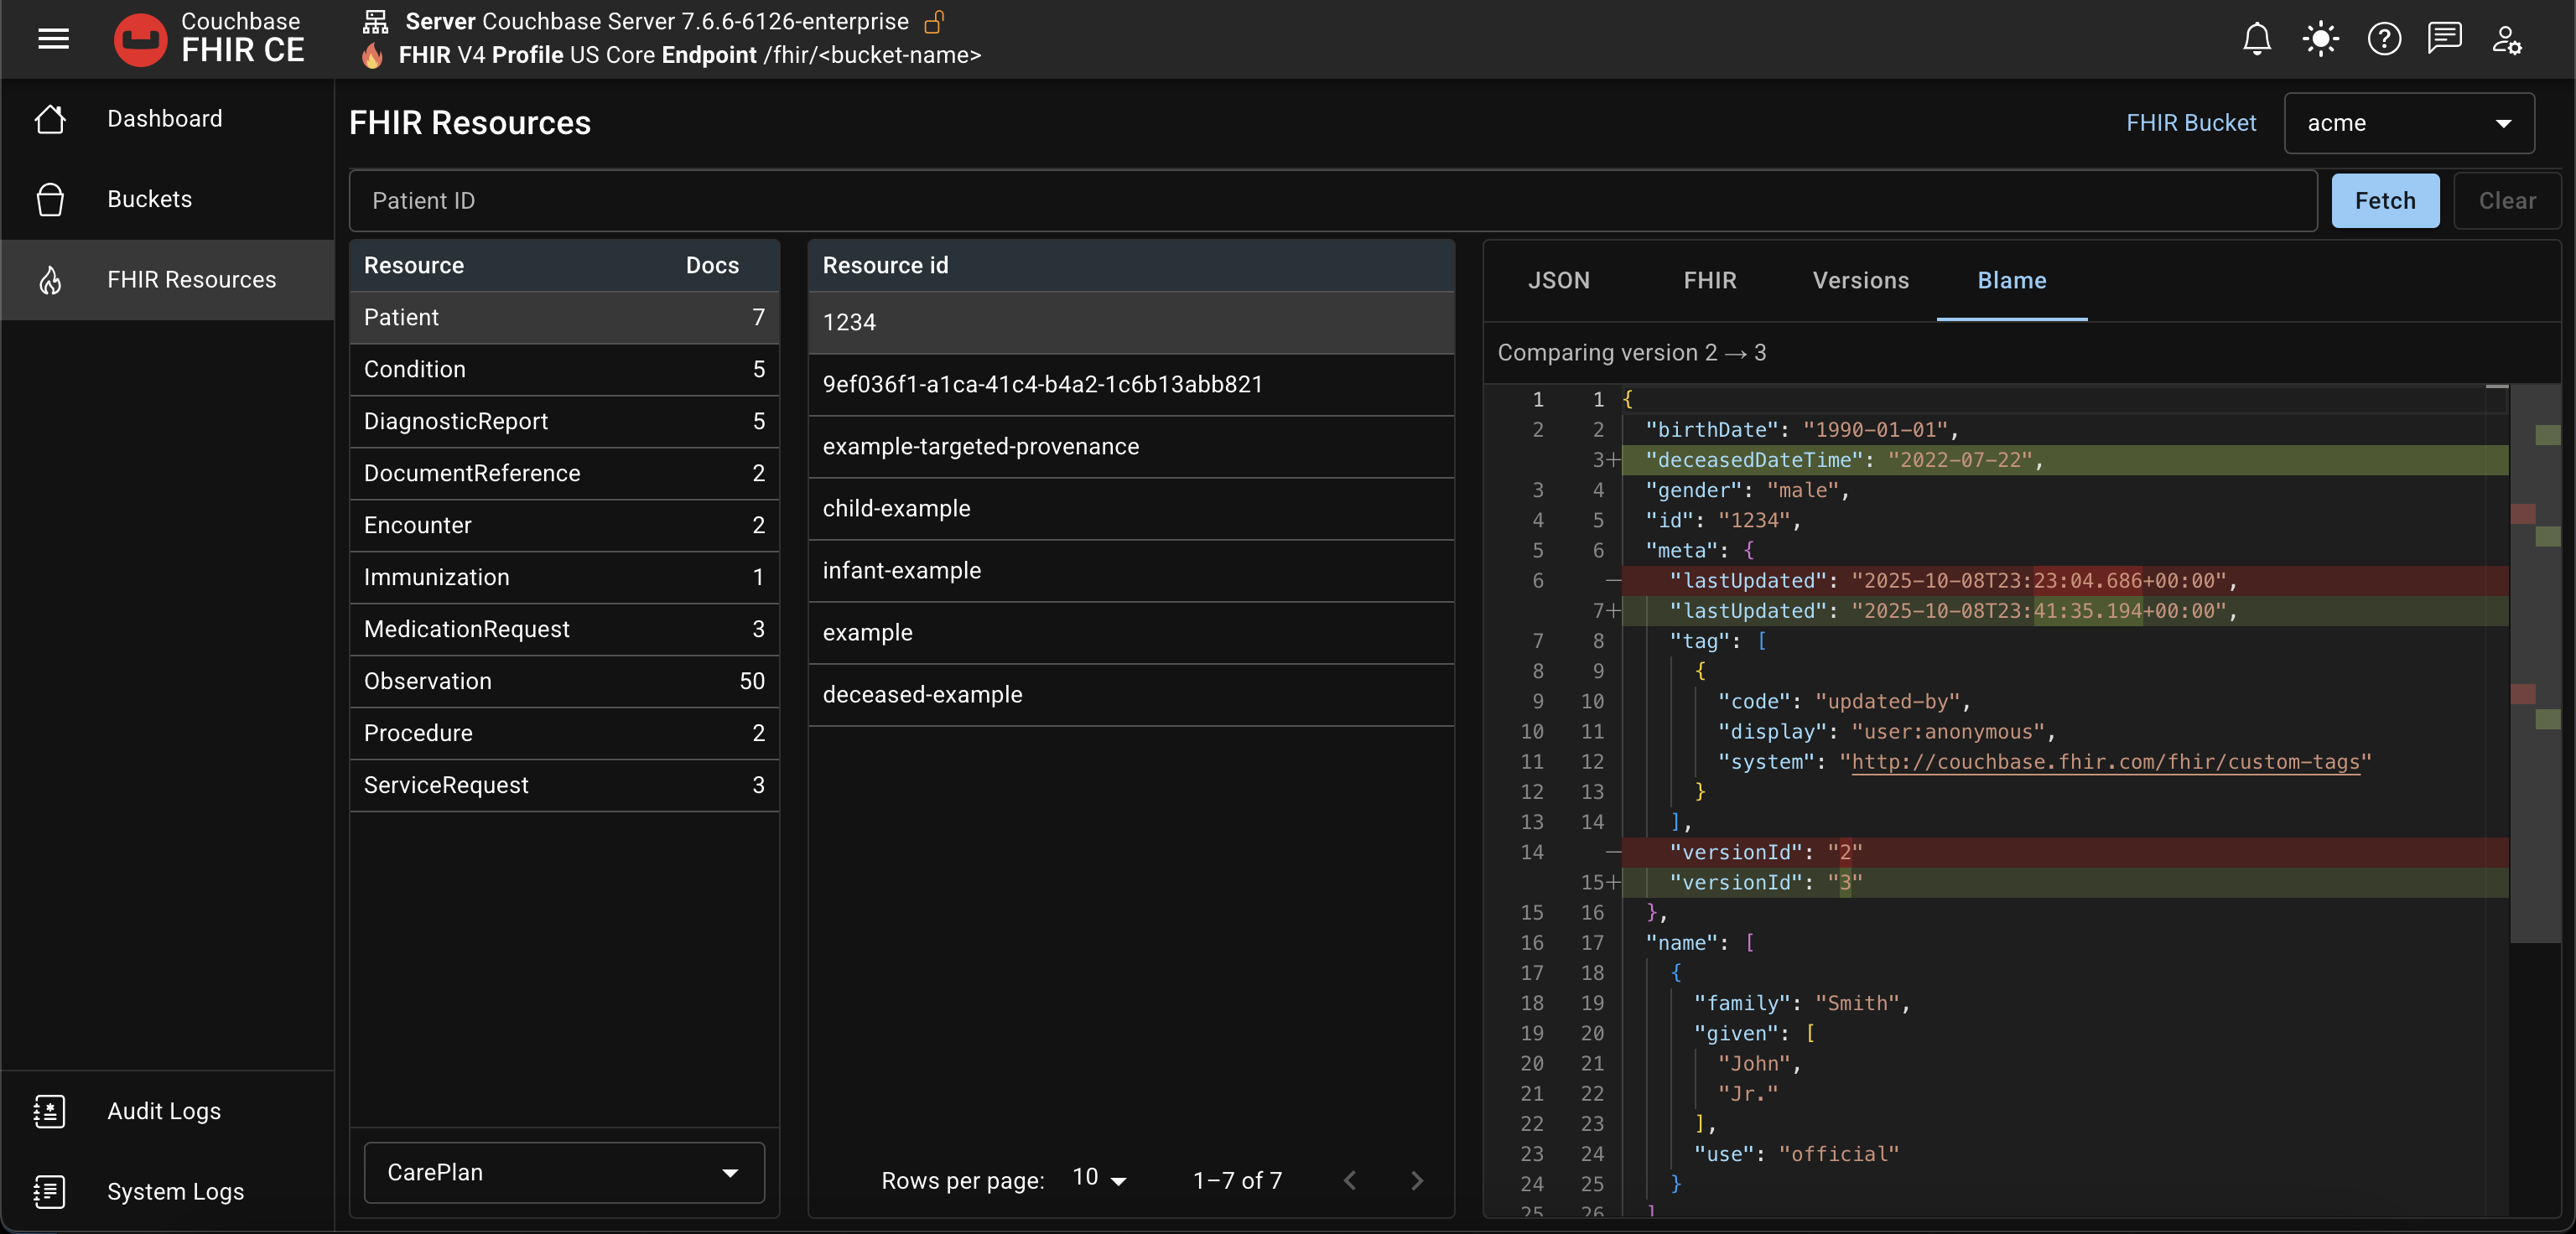Switch to the Versions tab
The height and width of the screenshot is (1234, 2576).
[1860, 280]
